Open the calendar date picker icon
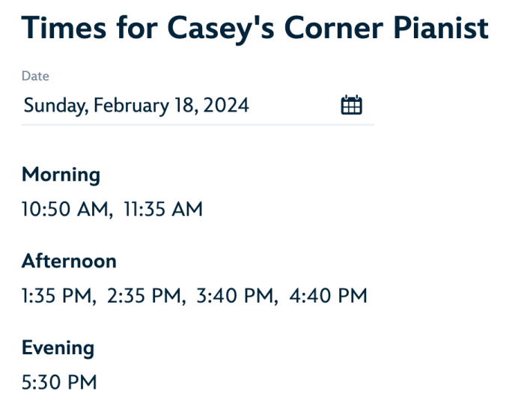 [x=351, y=106]
